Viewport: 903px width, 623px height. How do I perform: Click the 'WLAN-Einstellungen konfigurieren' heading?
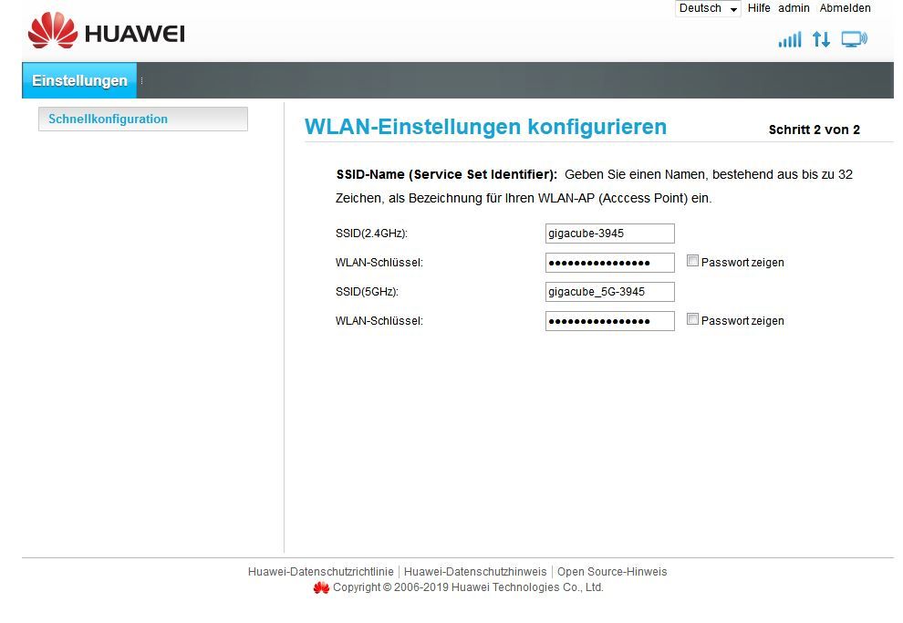[x=485, y=127]
